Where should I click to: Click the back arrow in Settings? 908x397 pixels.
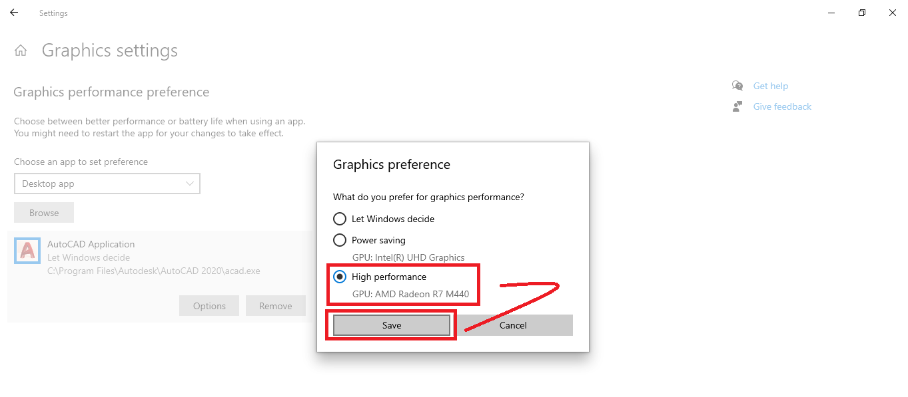click(13, 12)
